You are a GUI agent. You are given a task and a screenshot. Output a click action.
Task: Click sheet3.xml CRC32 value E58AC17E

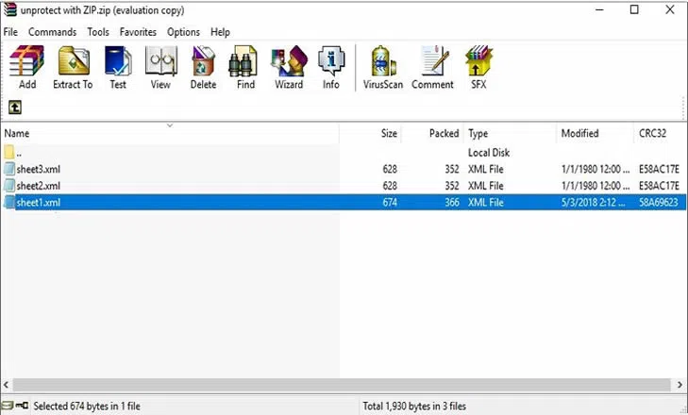659,169
